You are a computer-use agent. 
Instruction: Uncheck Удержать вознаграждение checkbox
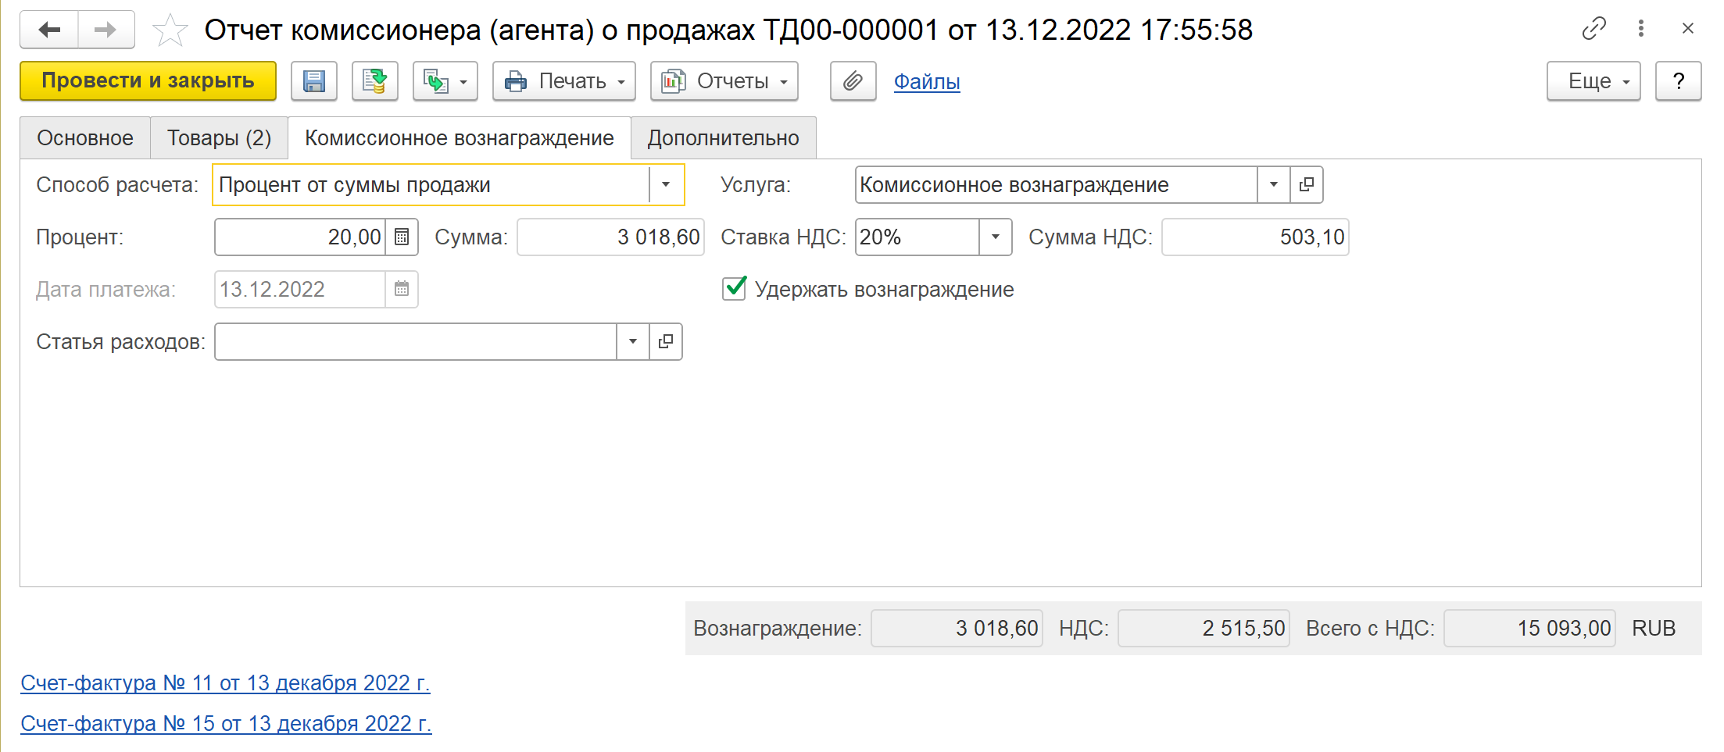(734, 289)
